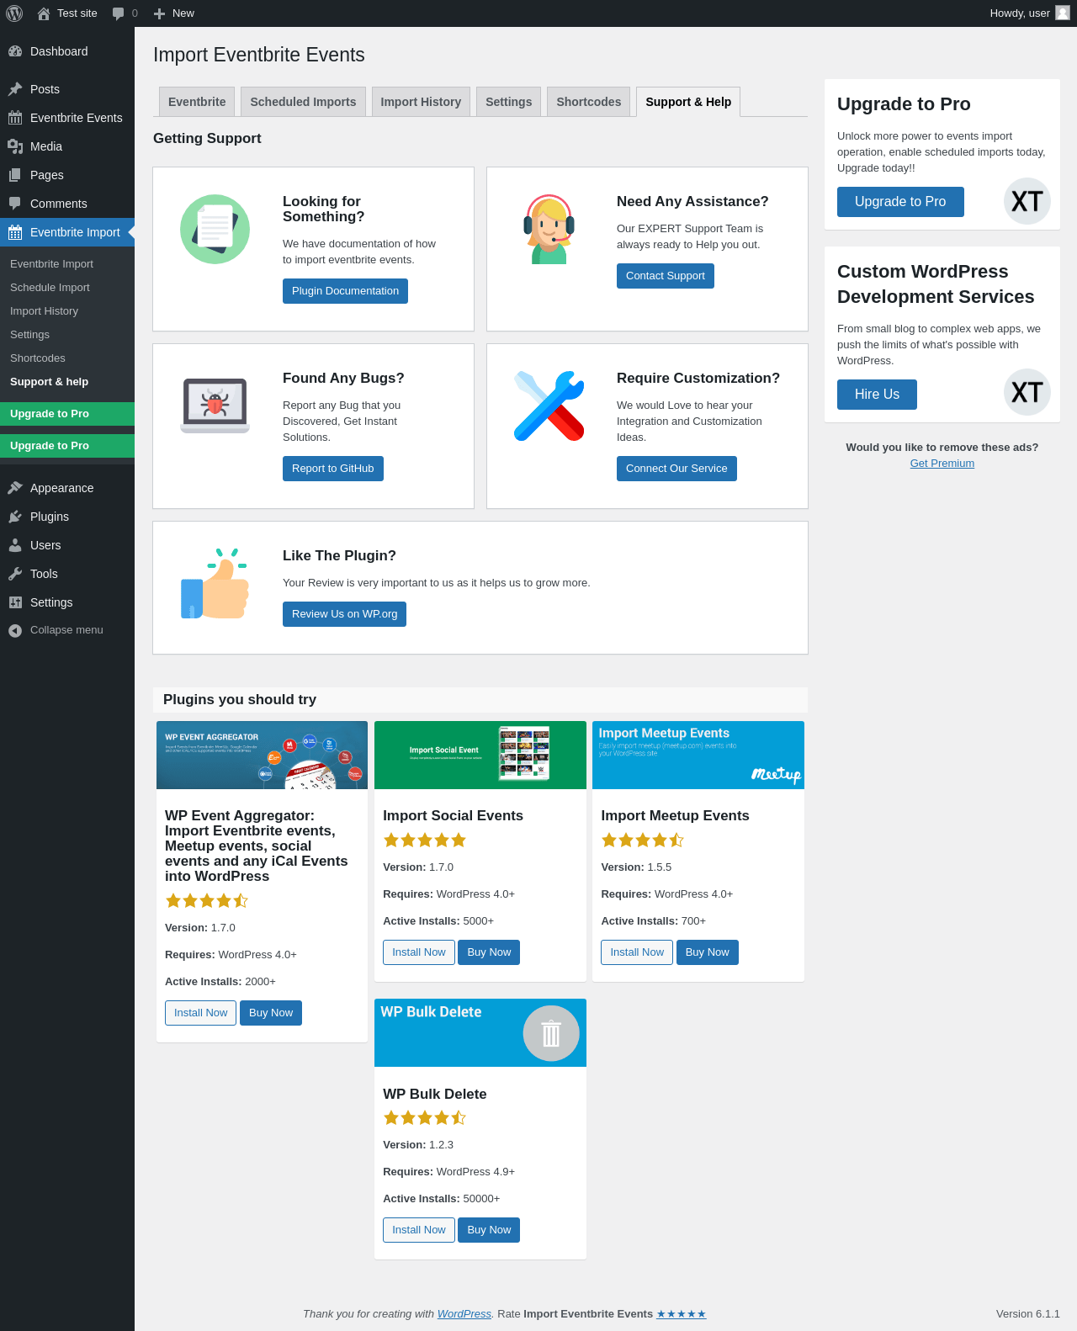1077x1331 pixels.
Task: Click the Eventbrite Import calendar icon
Action: (15, 232)
